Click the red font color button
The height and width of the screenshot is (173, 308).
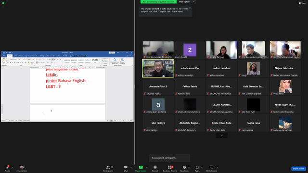tap(32, 62)
